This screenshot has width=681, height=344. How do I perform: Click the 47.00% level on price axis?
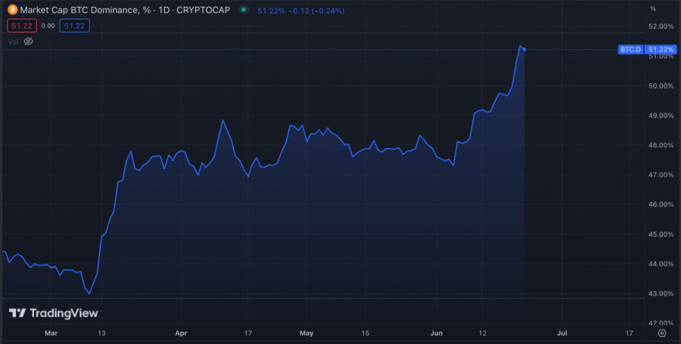tap(661, 175)
